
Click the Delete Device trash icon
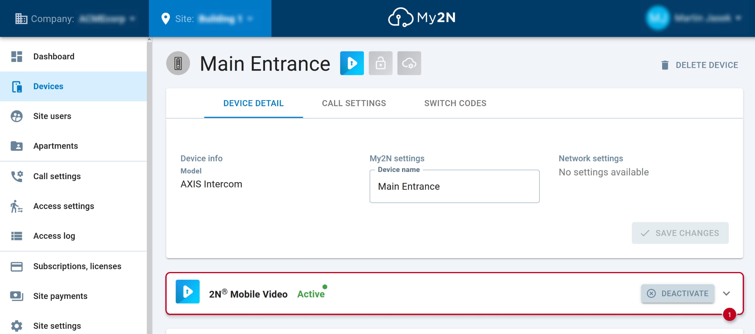tap(665, 65)
